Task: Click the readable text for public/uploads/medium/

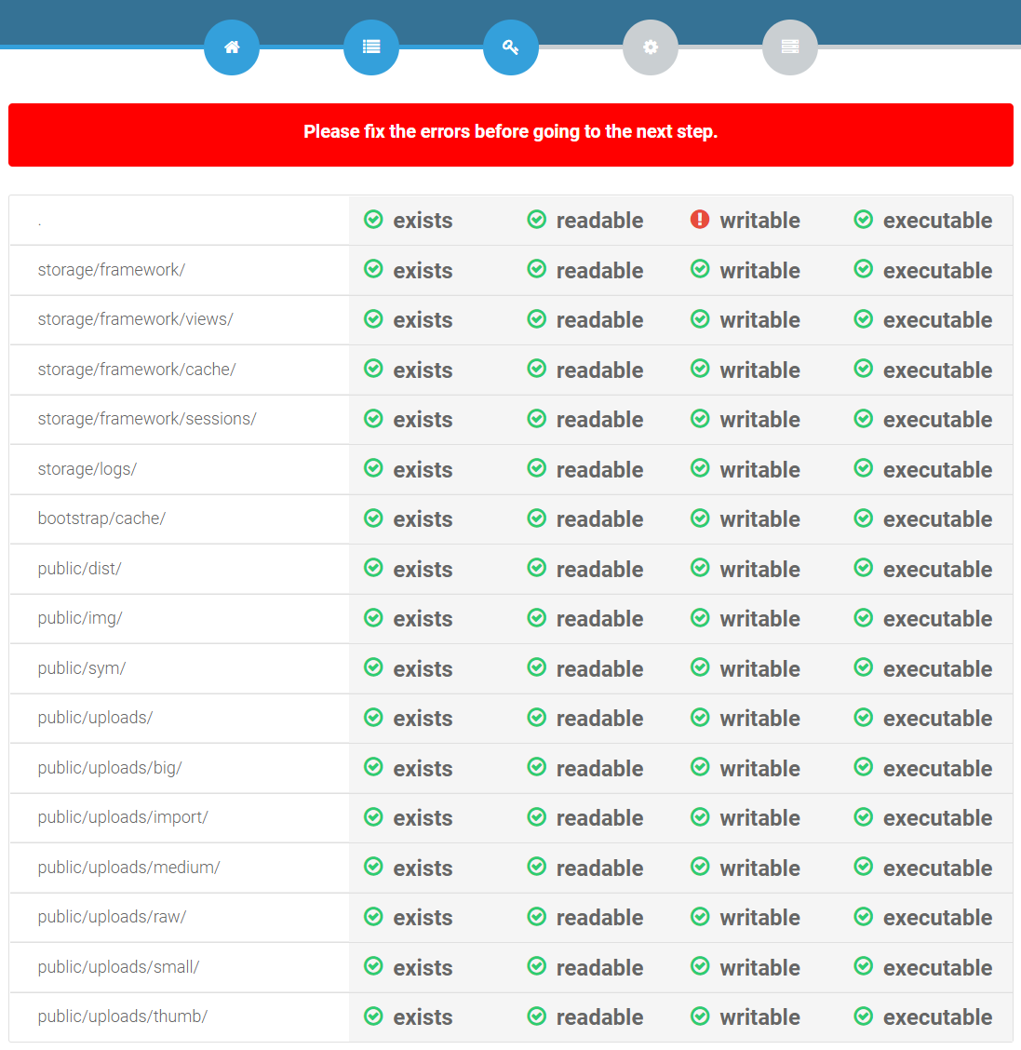Action: (599, 868)
